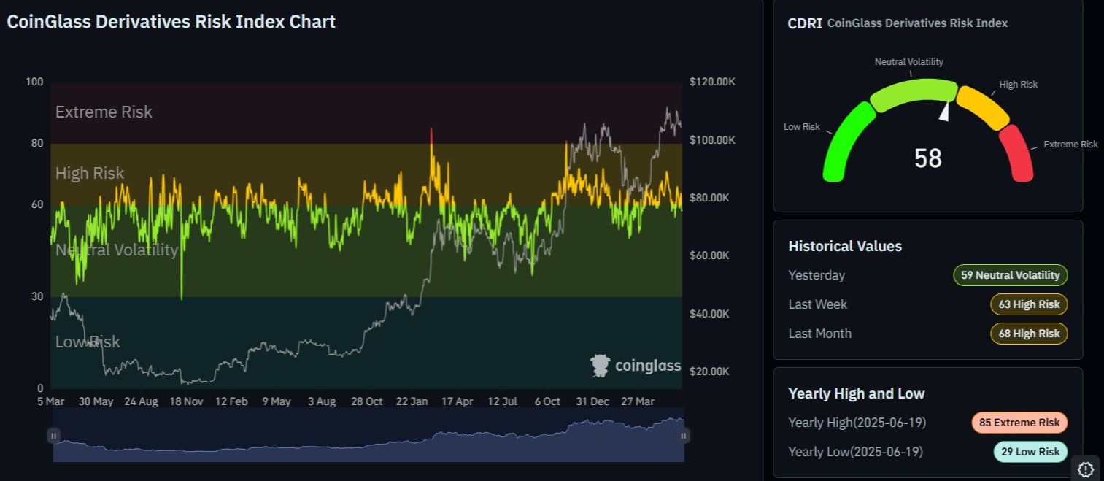Click the red extreme-risk gauge segment
Screen dimensions: 1104x481
click(1016, 153)
